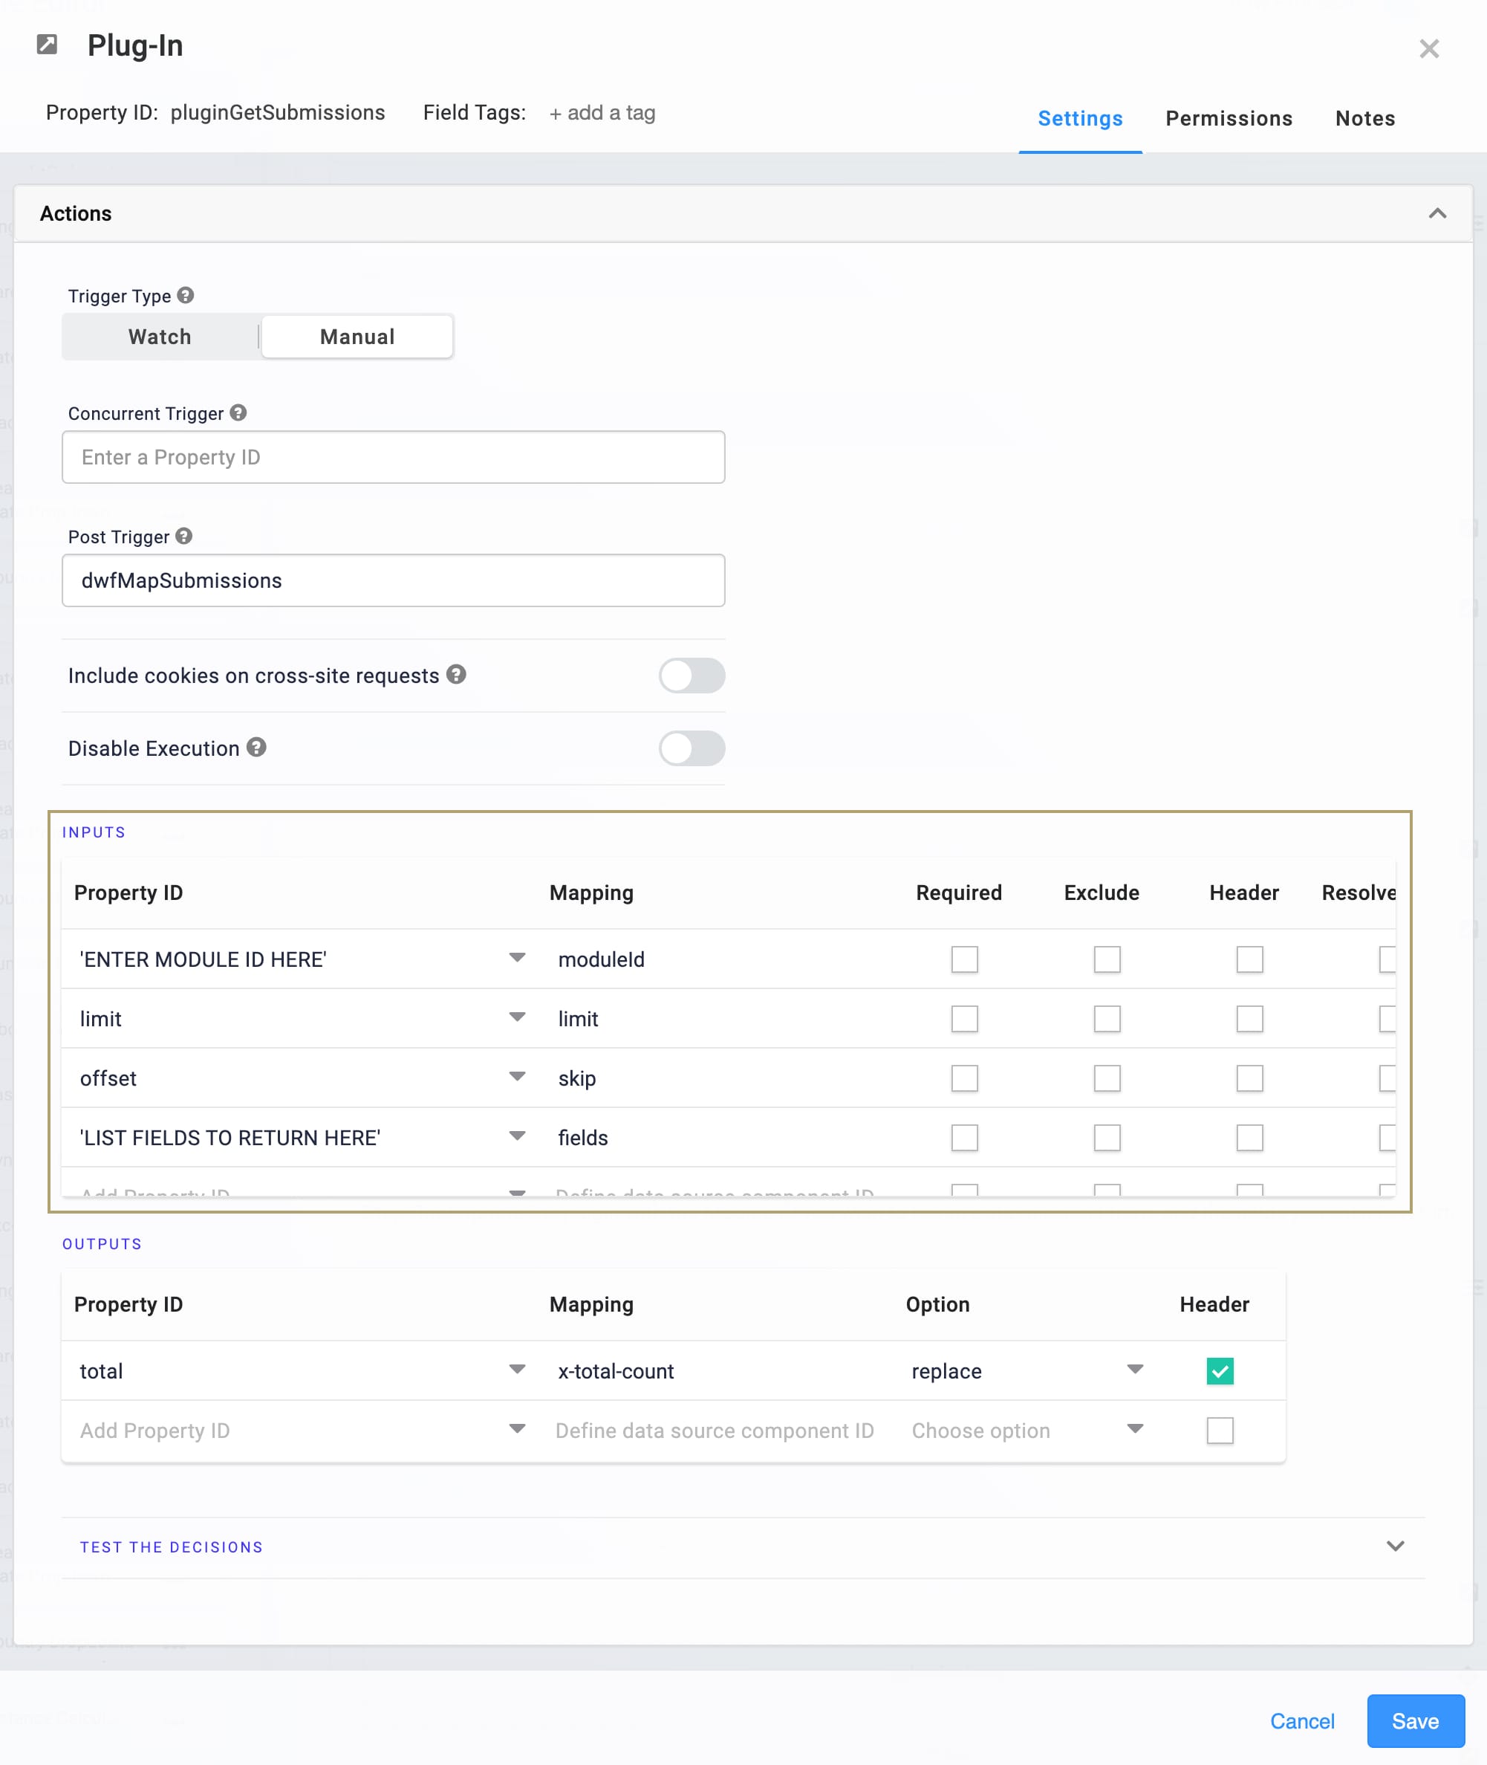Collapse the Actions panel
Screen dimensions: 1487x1765
[x=1437, y=213]
